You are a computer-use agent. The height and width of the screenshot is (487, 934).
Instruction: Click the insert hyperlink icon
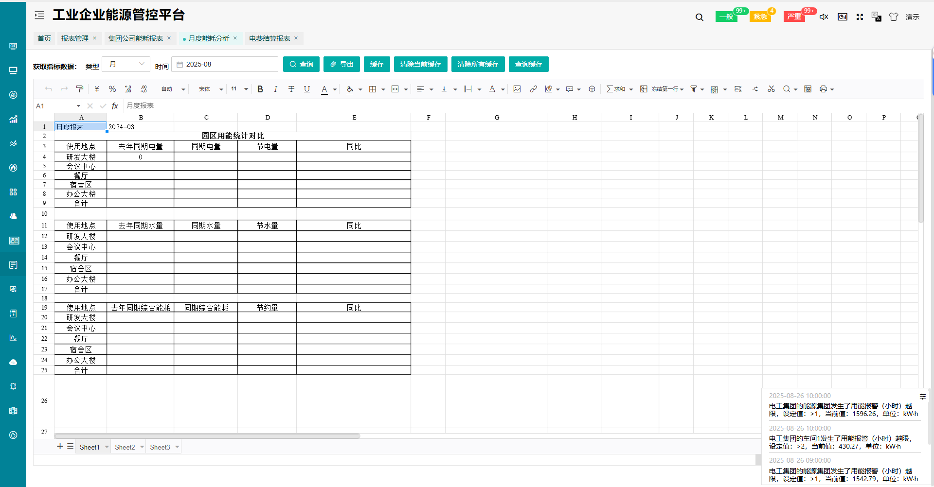click(534, 89)
